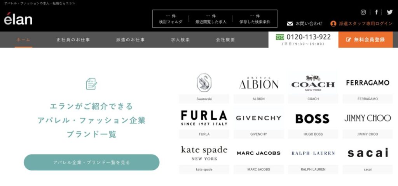Click アパレル企業・ブランド一覧を見る button
Screen dimensions: 398x186
coord(92,162)
